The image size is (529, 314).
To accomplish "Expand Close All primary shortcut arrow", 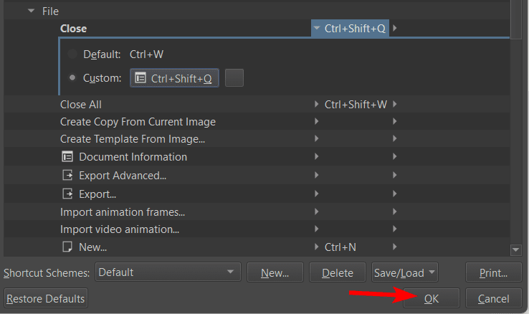I will (x=317, y=105).
